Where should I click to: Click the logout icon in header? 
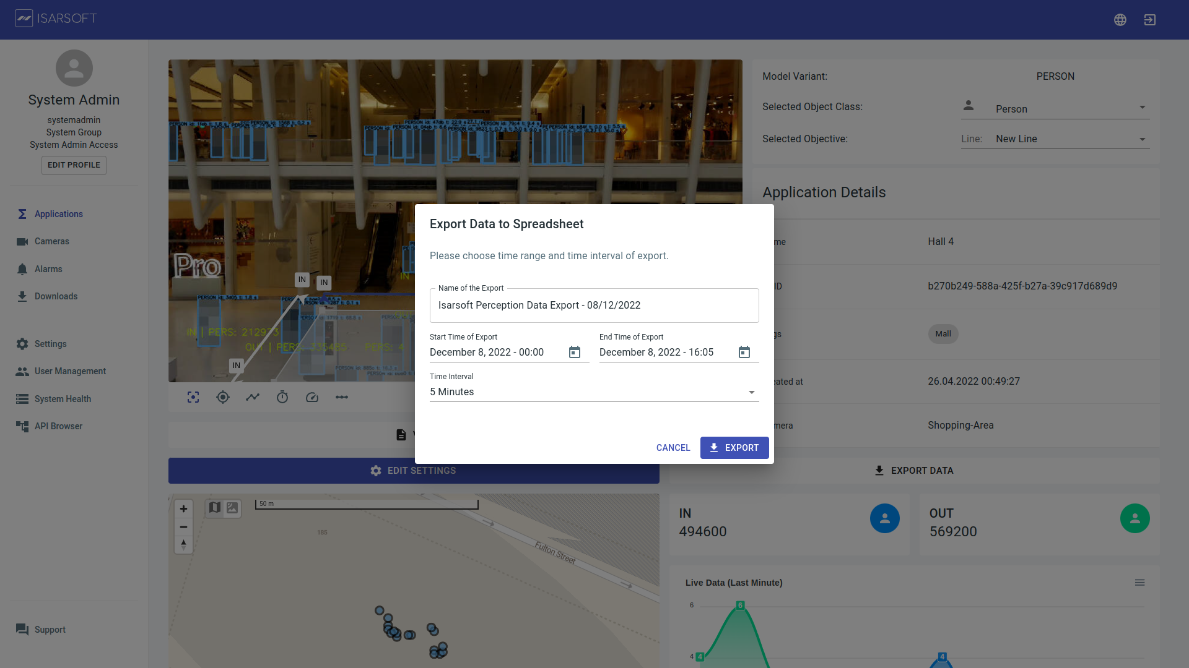[1149, 20]
